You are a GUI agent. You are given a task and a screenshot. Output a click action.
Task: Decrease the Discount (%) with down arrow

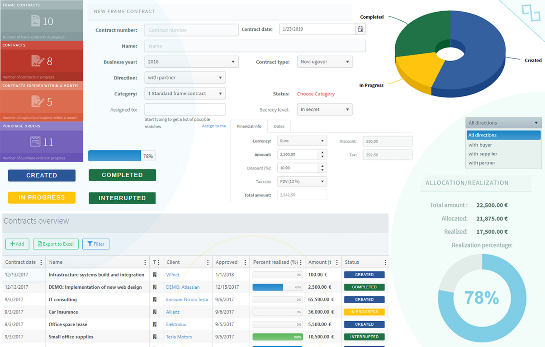point(322,170)
